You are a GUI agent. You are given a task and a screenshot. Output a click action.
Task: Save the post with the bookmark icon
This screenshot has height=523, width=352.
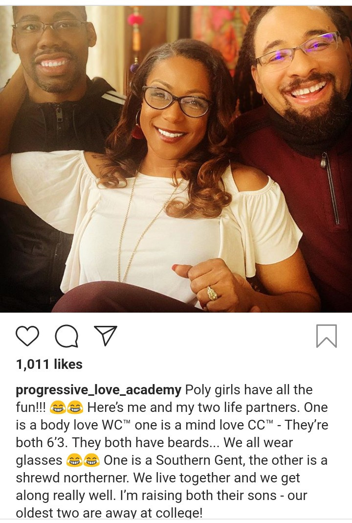coord(327,336)
